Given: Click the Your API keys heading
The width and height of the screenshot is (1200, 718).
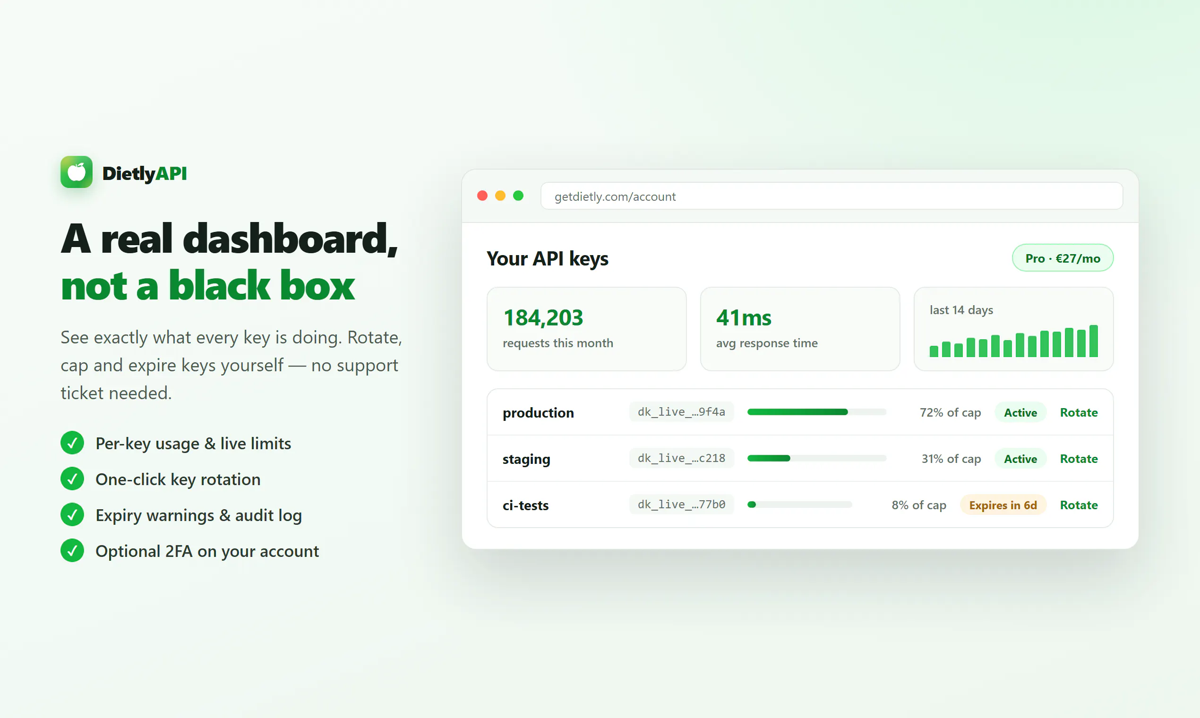Looking at the screenshot, I should [x=547, y=259].
